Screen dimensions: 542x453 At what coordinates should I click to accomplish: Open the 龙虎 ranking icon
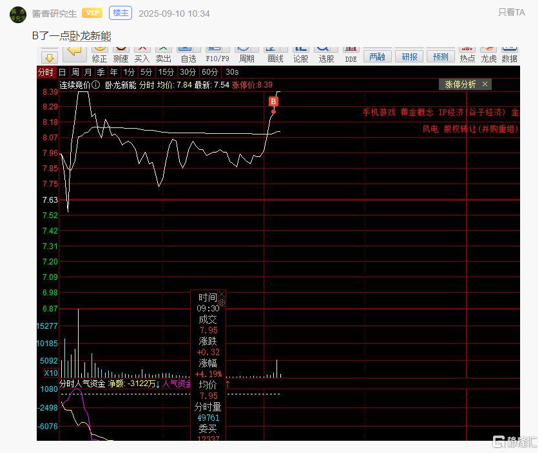point(489,53)
